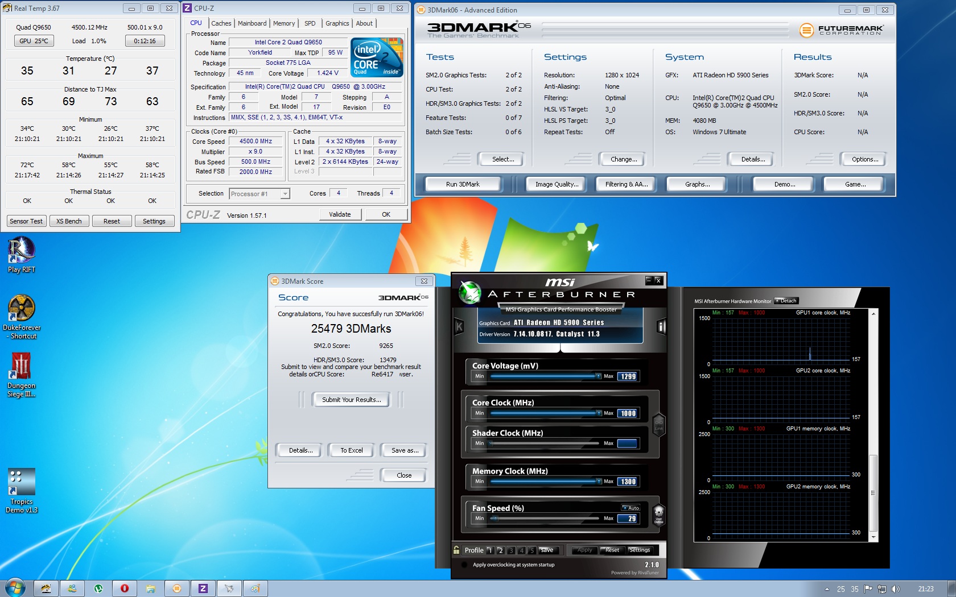This screenshot has width=956, height=597.
Task: Click the Filtering & AA... button
Action: pyautogui.click(x=627, y=184)
